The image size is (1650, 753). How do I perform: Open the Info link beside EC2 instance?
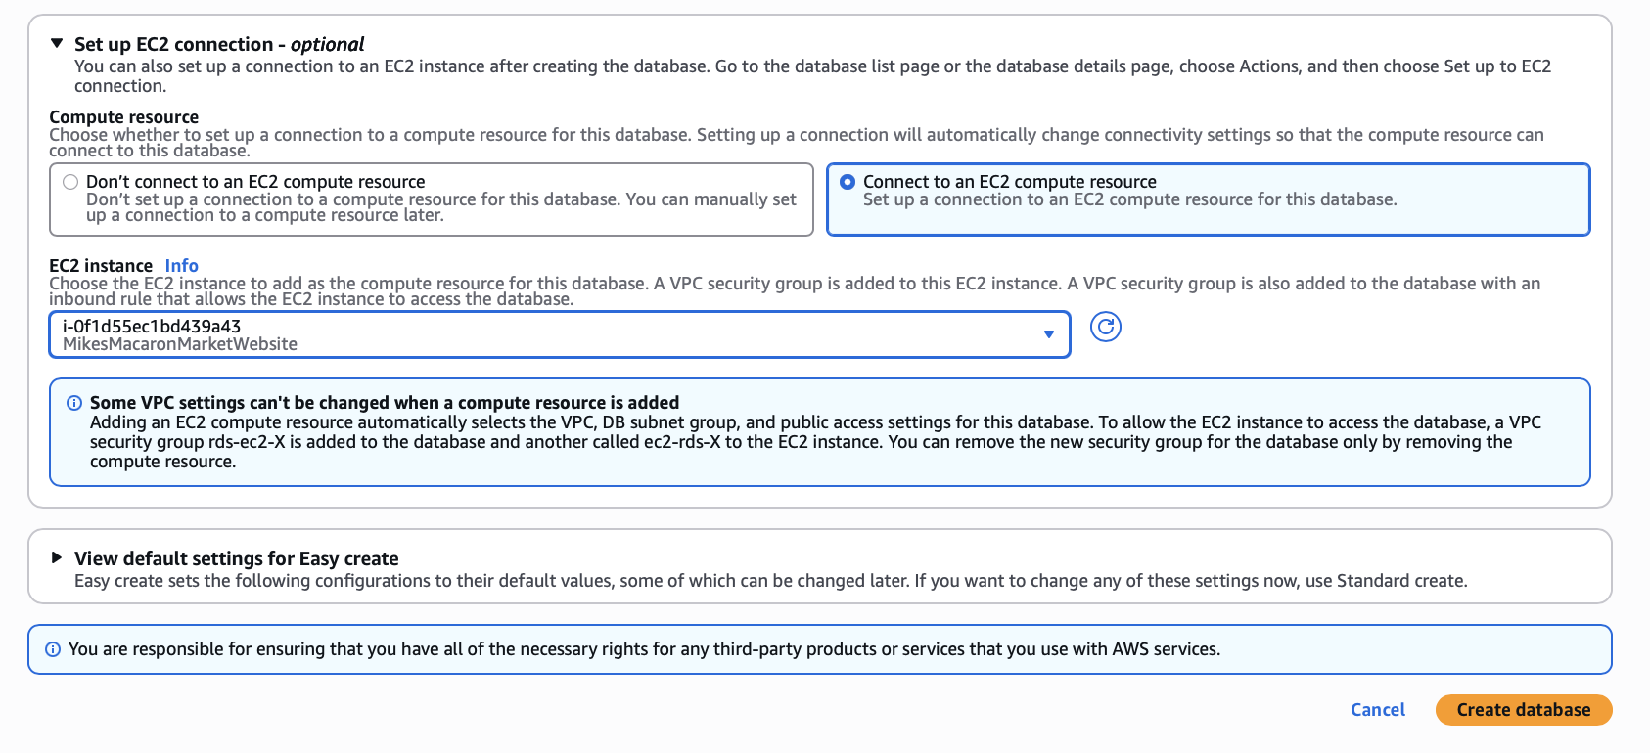tap(181, 266)
